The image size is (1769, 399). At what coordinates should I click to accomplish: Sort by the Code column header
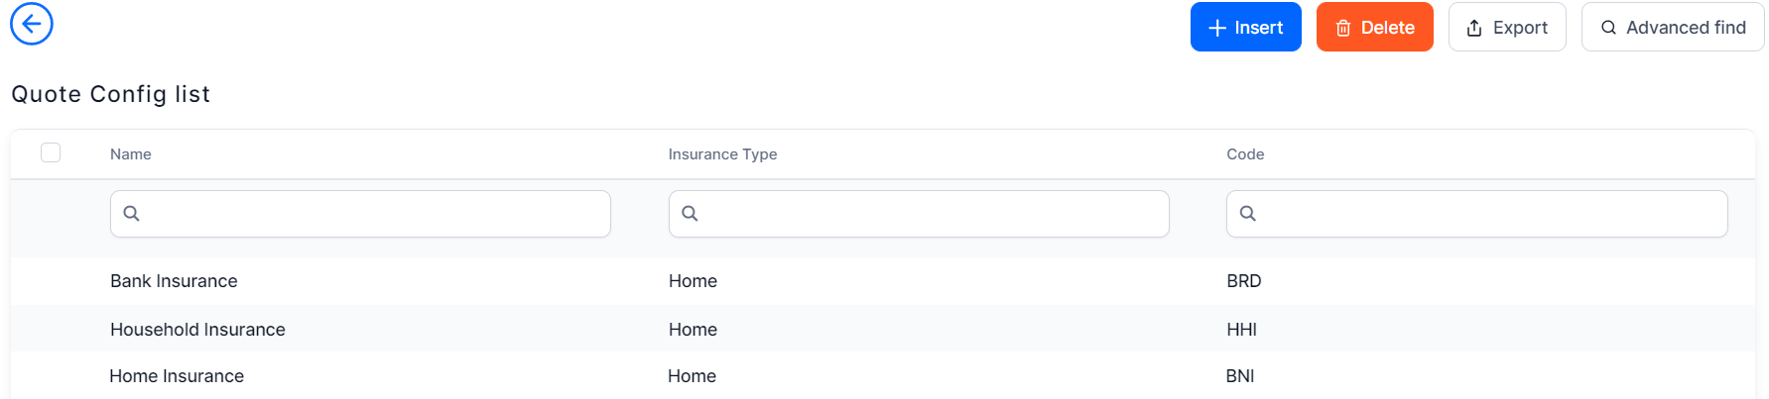click(x=1245, y=154)
